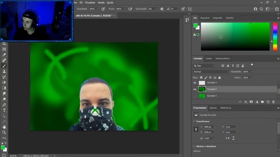Hide the selected Camada 5 layer
The width and height of the screenshot is (280, 157).
click(x=195, y=89)
